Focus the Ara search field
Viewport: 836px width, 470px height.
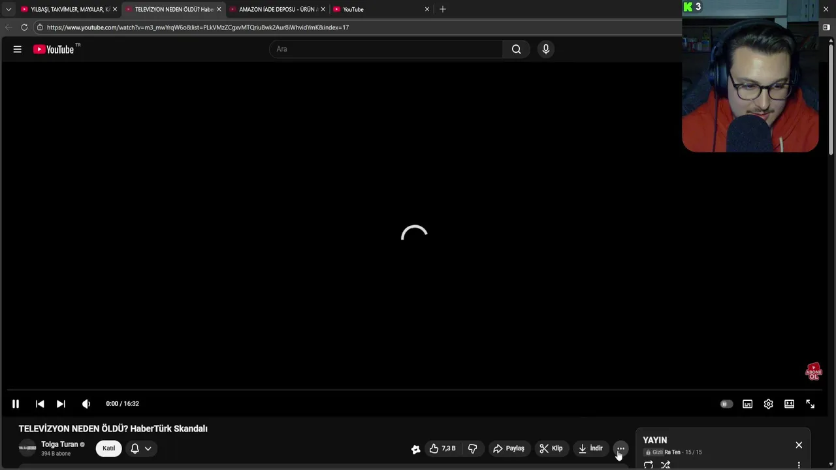(x=386, y=49)
